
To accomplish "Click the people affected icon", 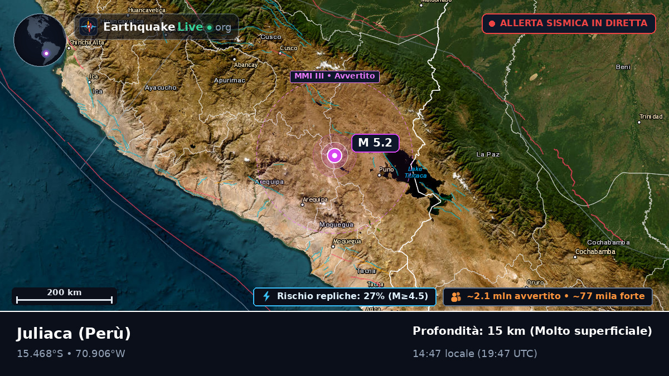I will 456,296.
